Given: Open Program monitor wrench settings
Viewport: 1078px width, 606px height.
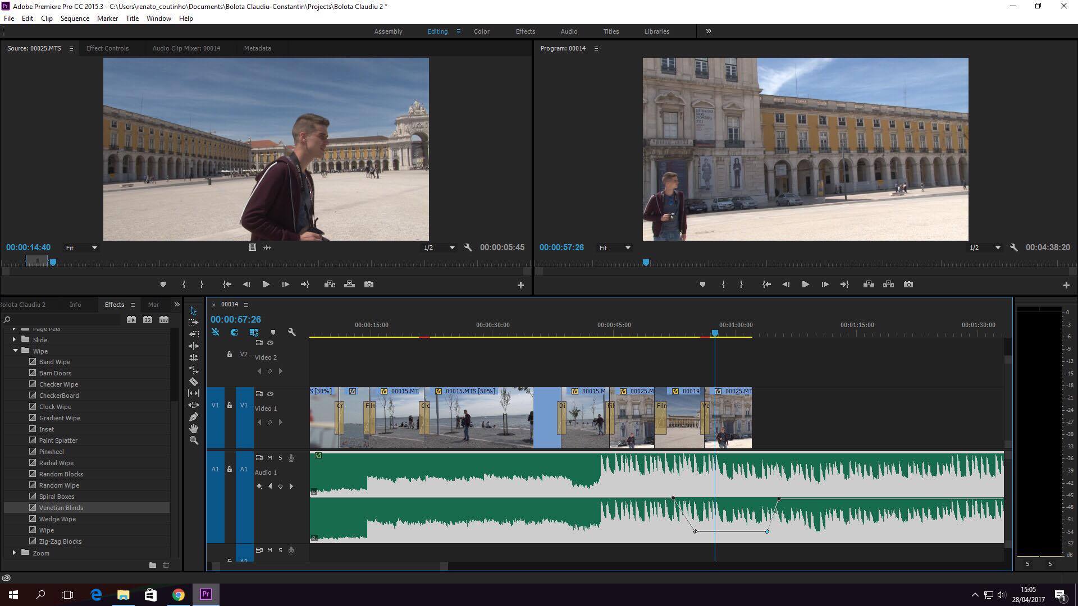Looking at the screenshot, I should point(1013,247).
